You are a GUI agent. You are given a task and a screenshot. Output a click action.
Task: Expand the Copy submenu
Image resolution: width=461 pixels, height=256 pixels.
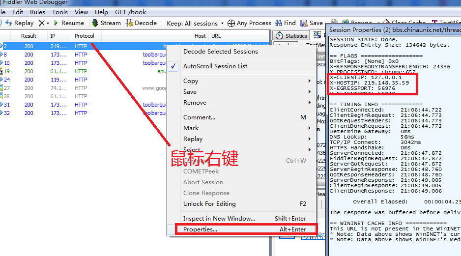241,81
